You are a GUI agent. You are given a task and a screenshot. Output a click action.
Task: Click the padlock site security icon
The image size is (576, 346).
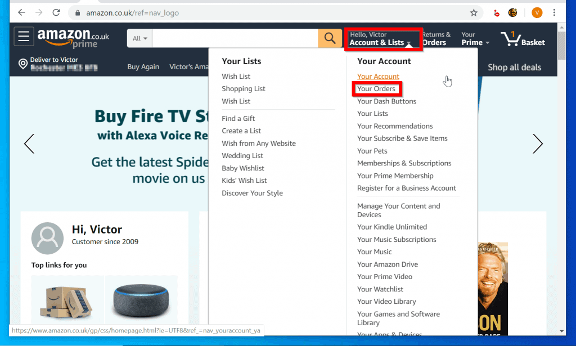click(78, 13)
